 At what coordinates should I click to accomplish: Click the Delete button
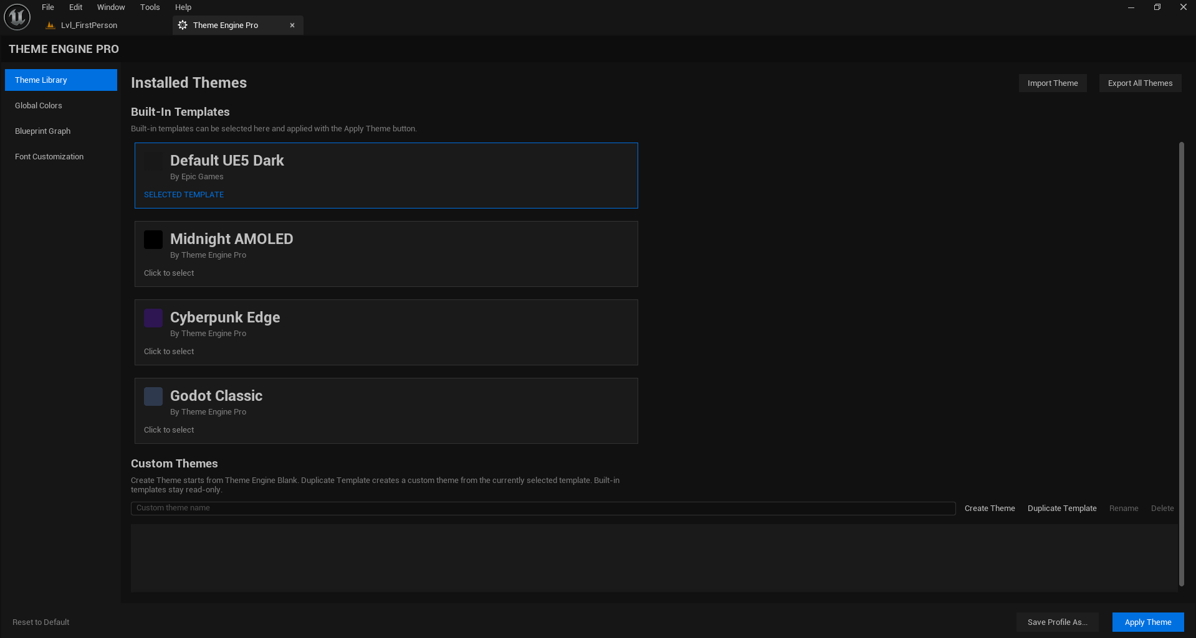point(1162,508)
